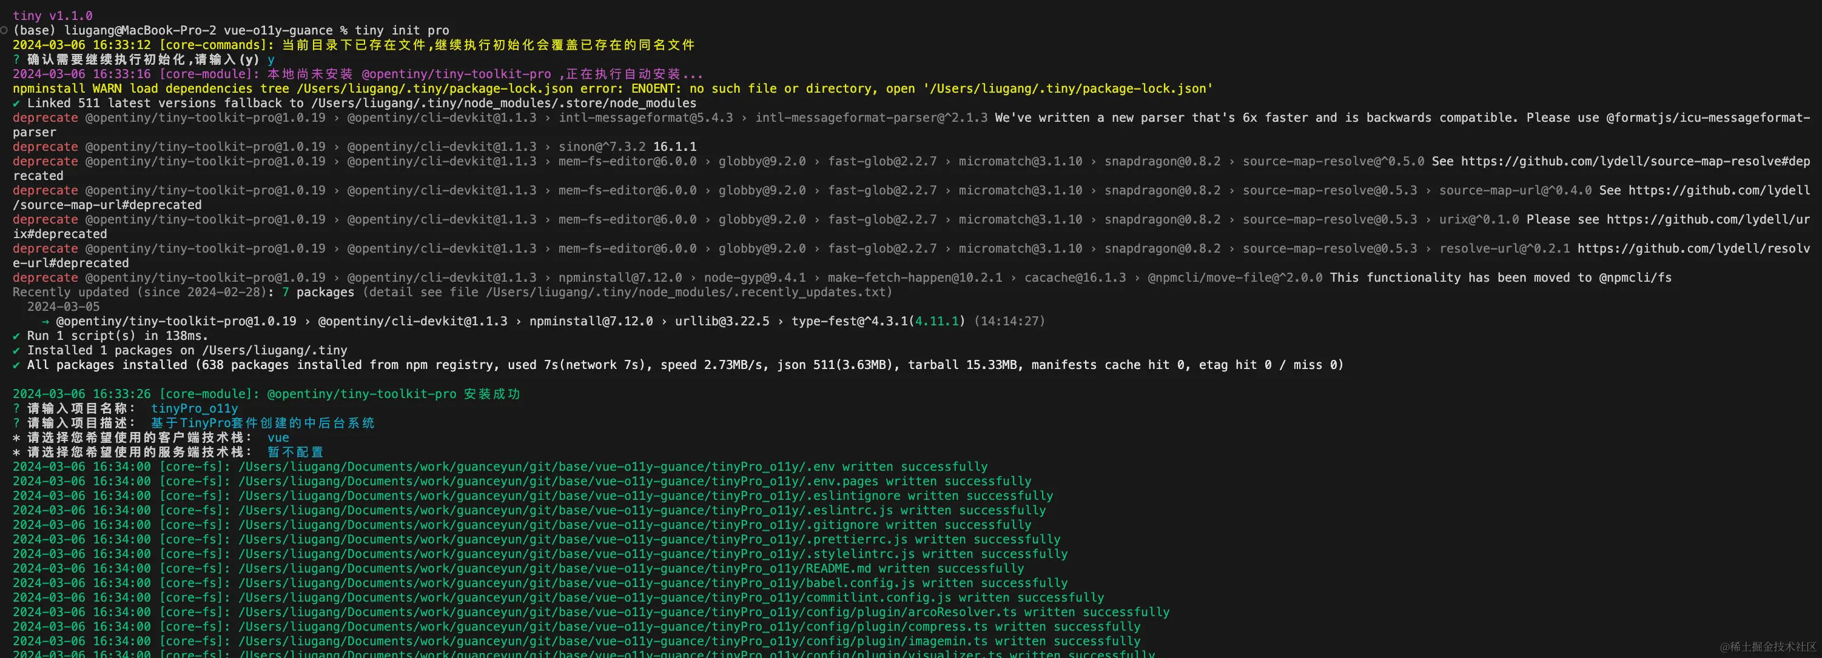
Task: Open the github.com/lydell/source-map-resolve deprecation link
Action: click(1635, 162)
